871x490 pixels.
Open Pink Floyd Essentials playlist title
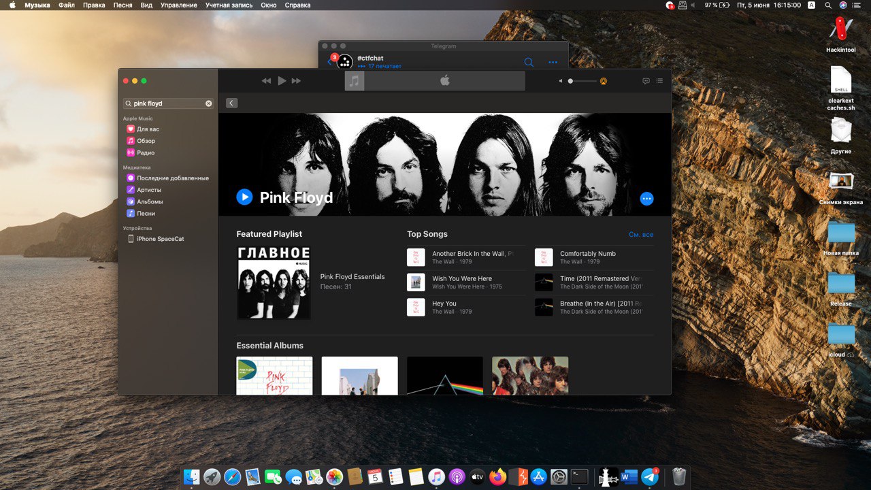(x=352, y=277)
